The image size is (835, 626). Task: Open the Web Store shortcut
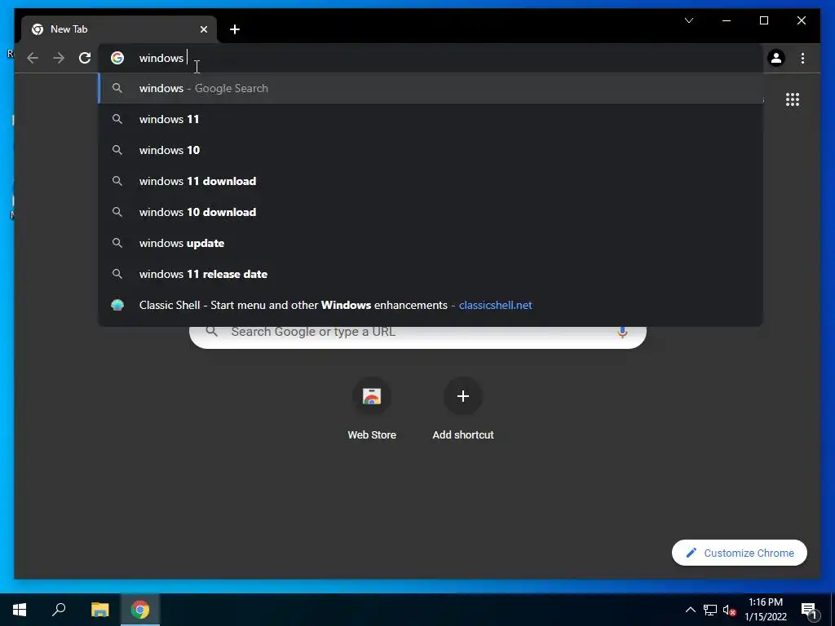[x=372, y=409]
